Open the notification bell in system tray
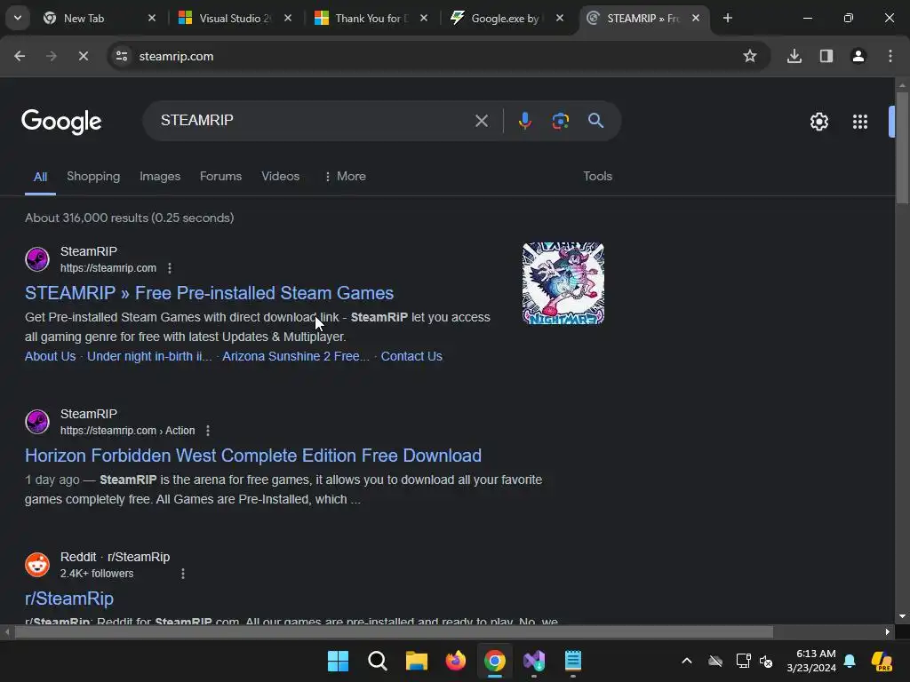The image size is (910, 682). point(850,661)
